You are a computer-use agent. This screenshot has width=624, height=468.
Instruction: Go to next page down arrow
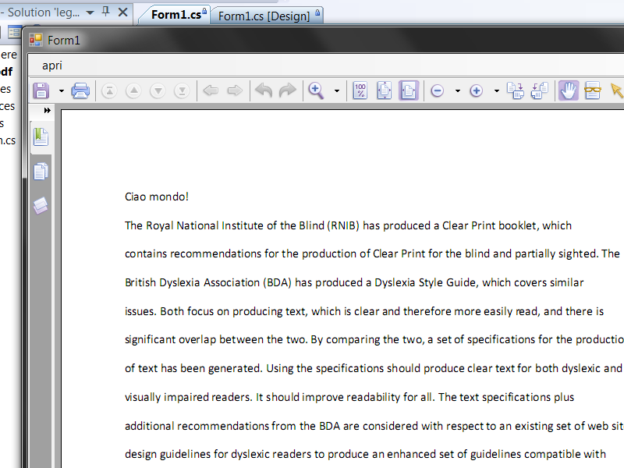click(158, 91)
